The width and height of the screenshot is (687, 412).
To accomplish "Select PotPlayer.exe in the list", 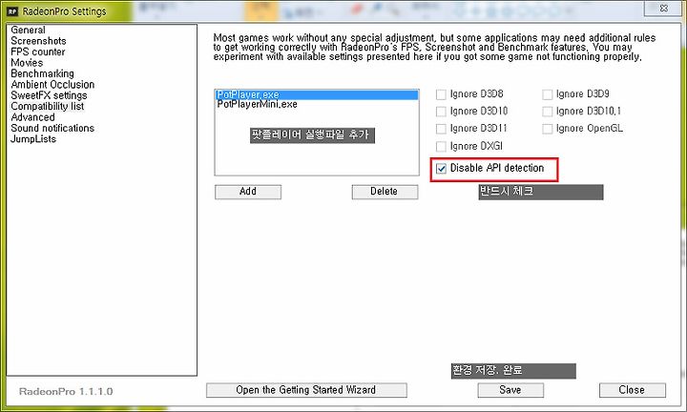I will click(317, 94).
